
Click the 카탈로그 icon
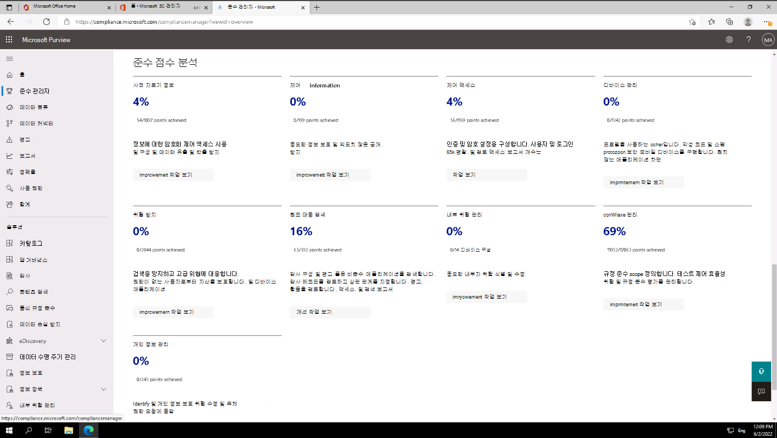9,243
